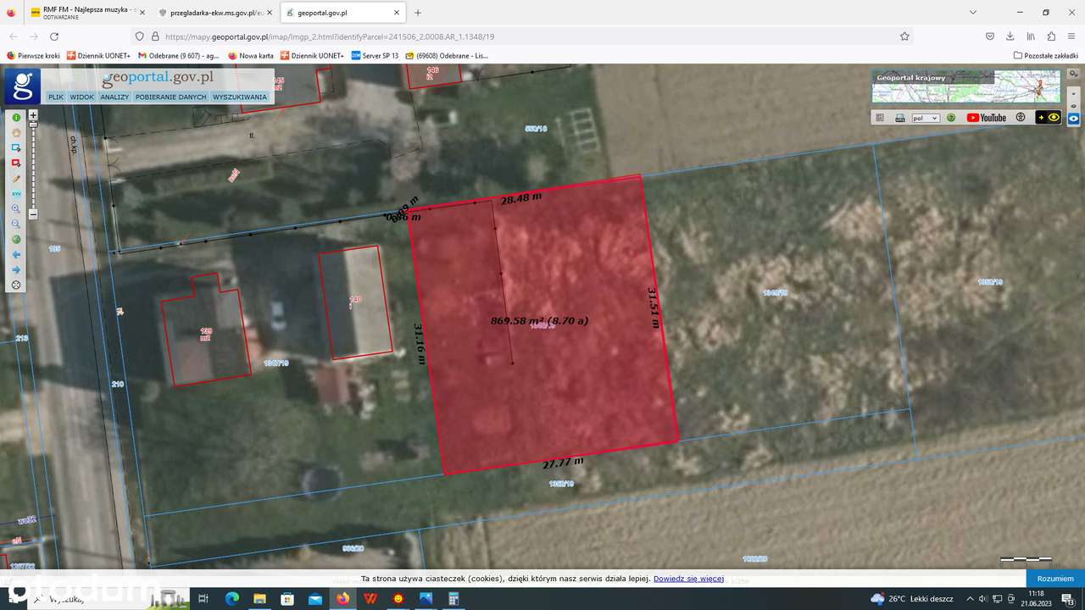Screen dimensions: 1085x610
Task: Open the green help question icon
Action: [951, 118]
